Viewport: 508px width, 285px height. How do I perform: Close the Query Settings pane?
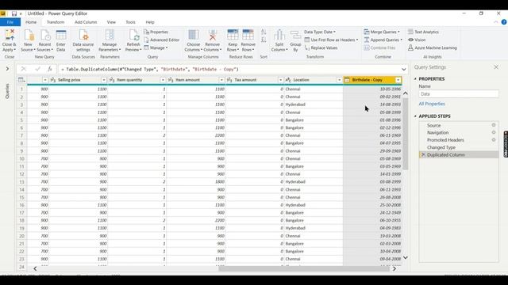click(496, 66)
